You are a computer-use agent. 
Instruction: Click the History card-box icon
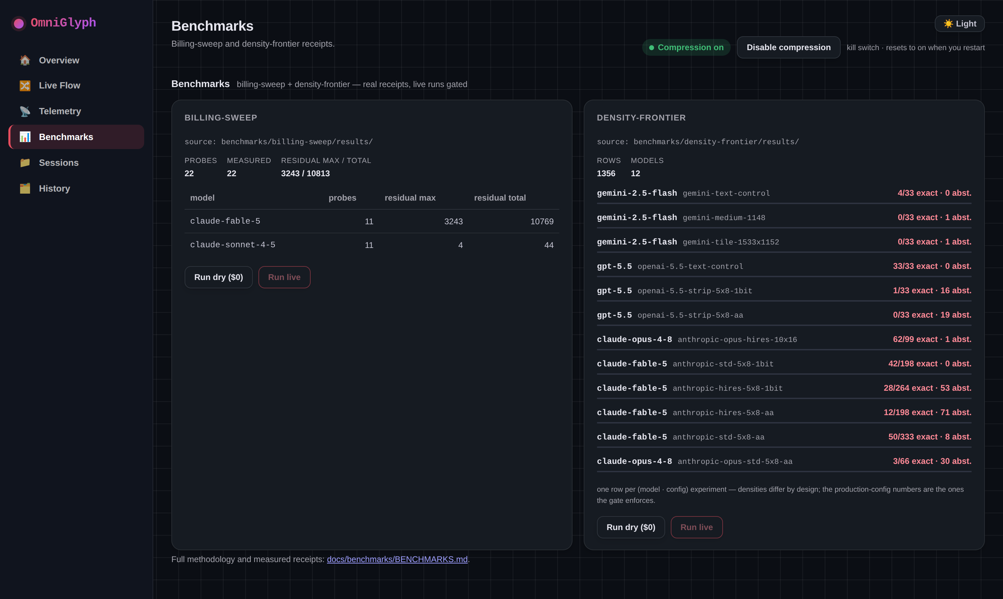(x=25, y=188)
